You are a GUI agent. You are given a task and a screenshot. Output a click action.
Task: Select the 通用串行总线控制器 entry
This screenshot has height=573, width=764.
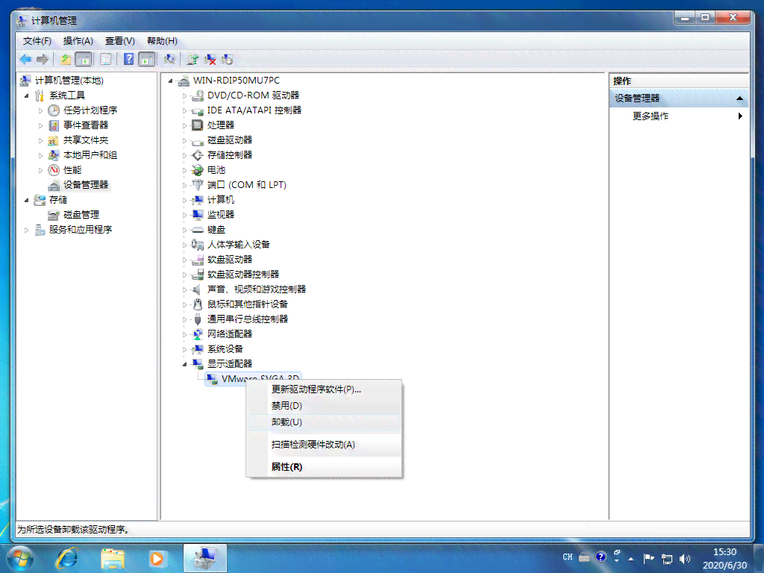[x=248, y=319]
